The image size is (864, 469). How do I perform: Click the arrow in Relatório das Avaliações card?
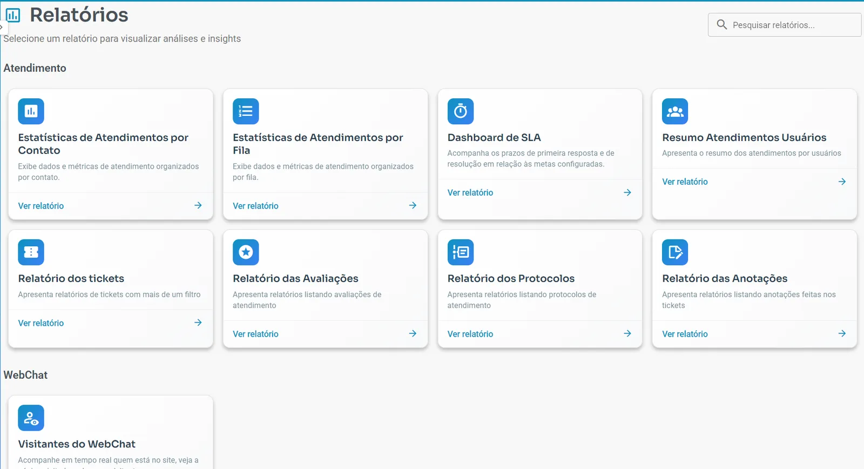pyautogui.click(x=413, y=333)
